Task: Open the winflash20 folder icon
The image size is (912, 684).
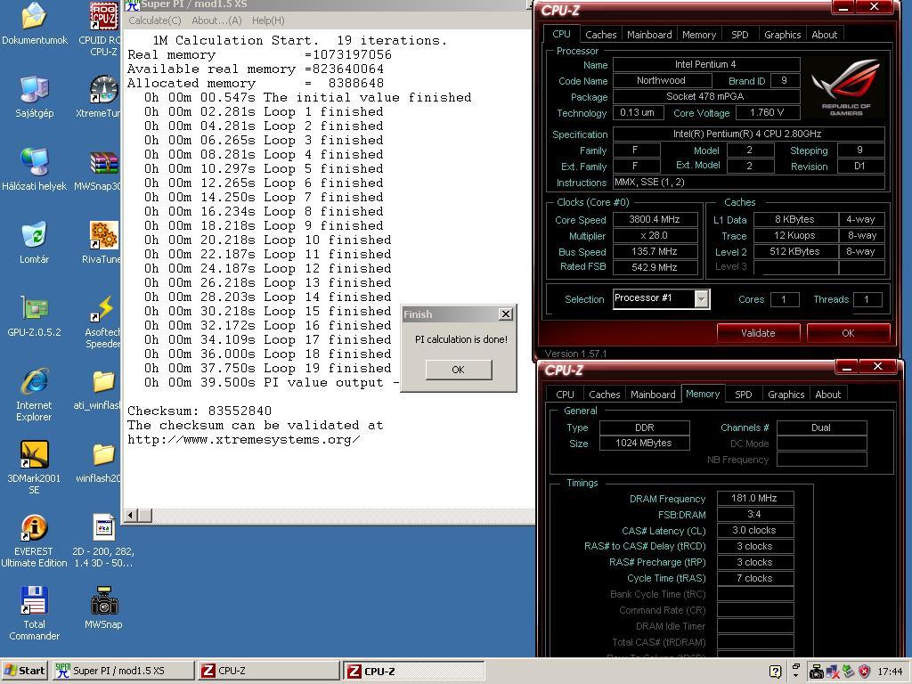Action: click(103, 455)
